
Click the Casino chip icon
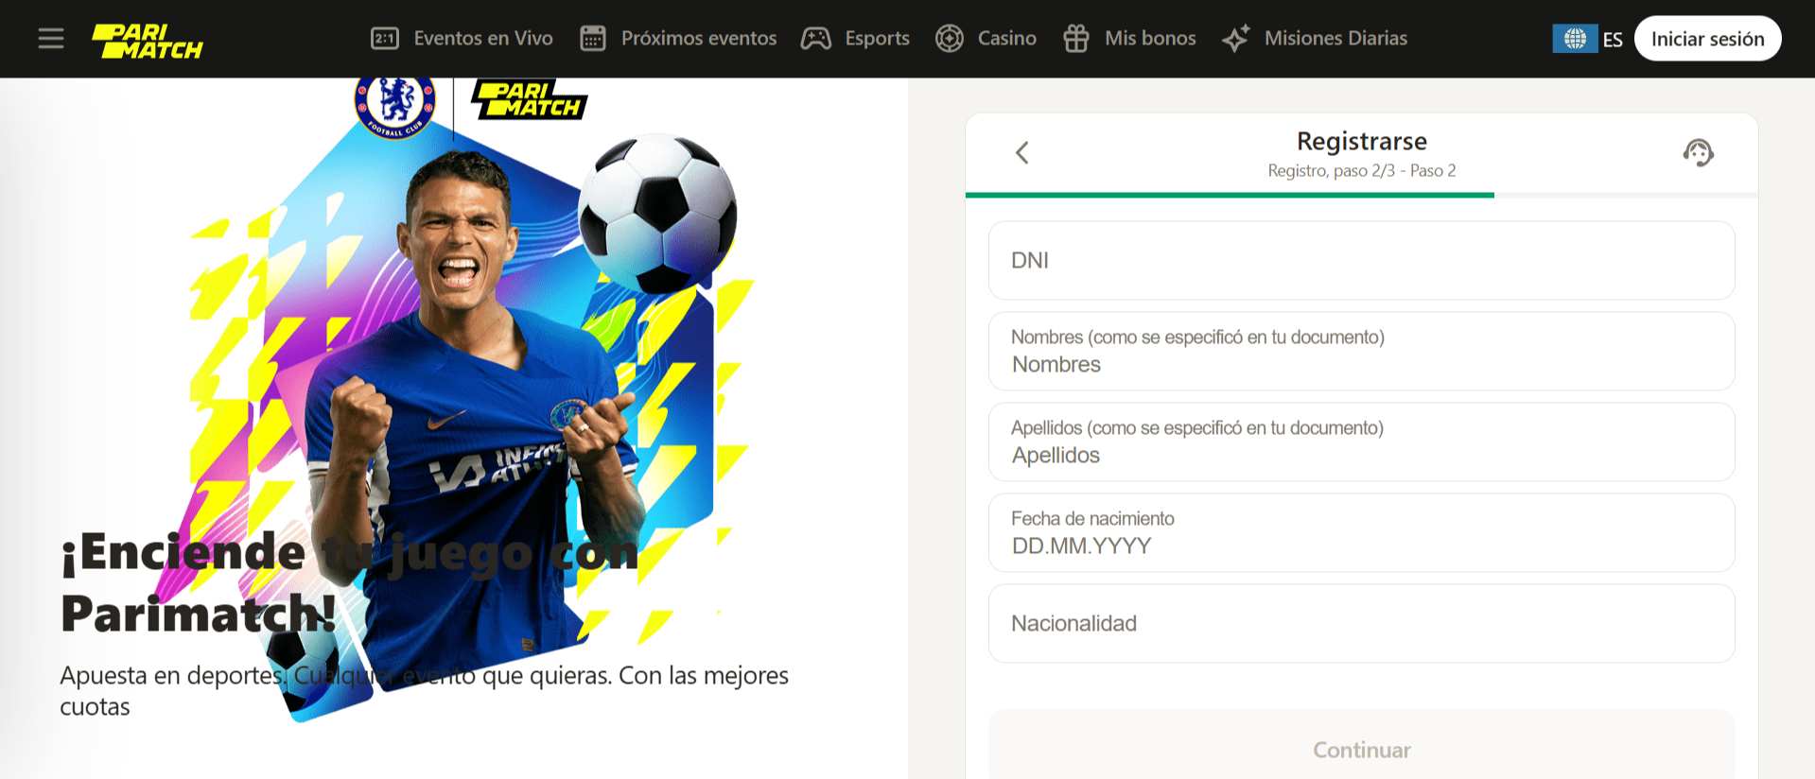pos(950,39)
